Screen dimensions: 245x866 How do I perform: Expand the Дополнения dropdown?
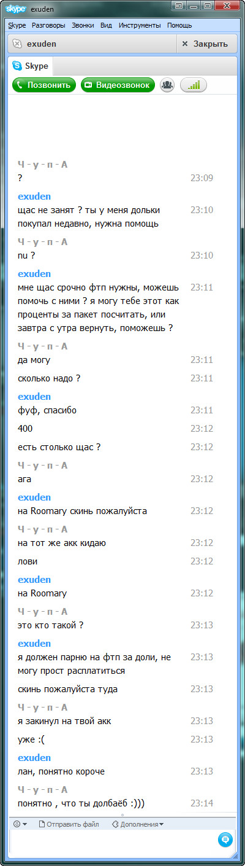137,824
